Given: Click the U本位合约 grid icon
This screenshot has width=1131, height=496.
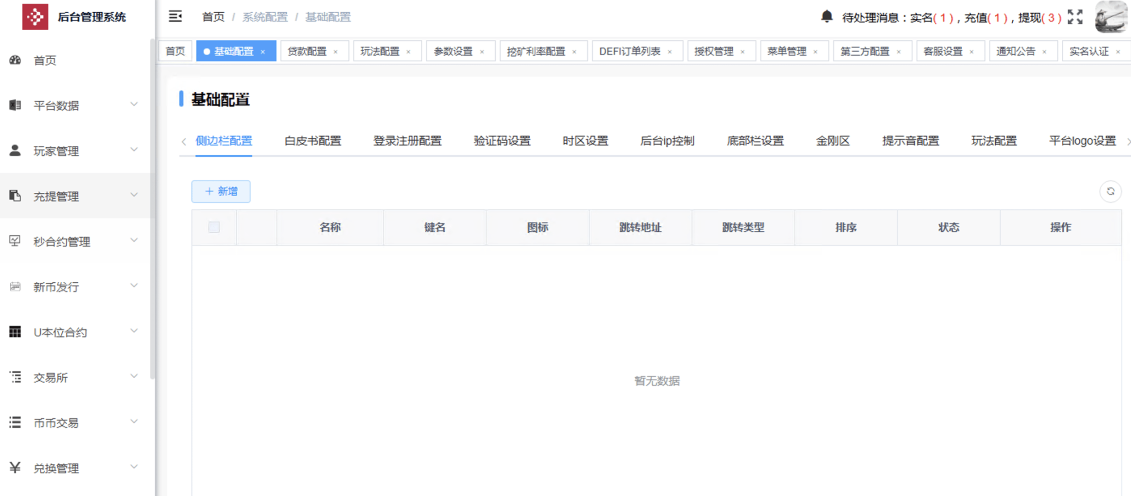Looking at the screenshot, I should (x=15, y=331).
